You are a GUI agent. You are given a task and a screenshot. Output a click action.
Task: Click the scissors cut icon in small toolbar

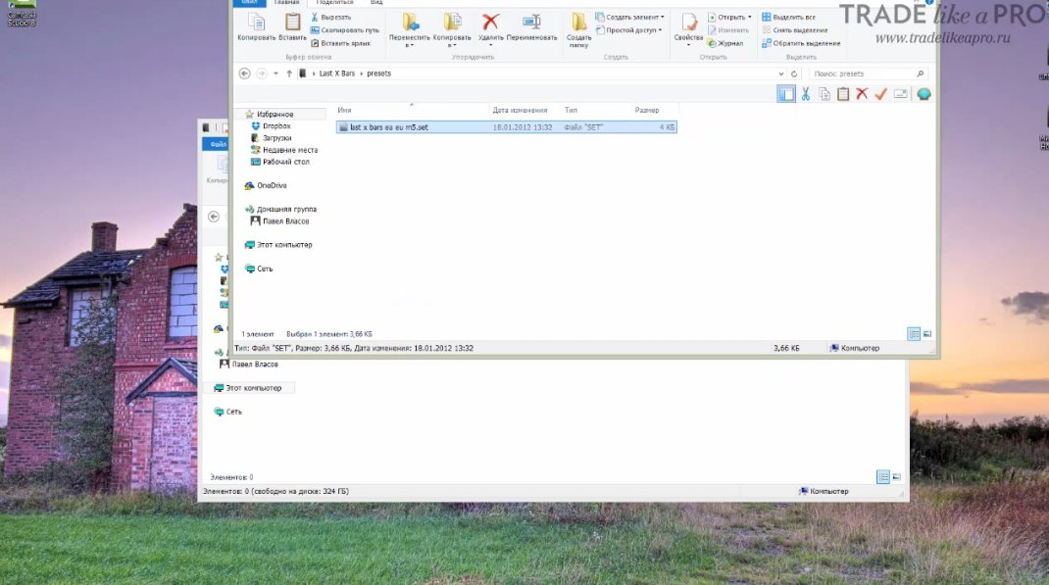pos(806,94)
